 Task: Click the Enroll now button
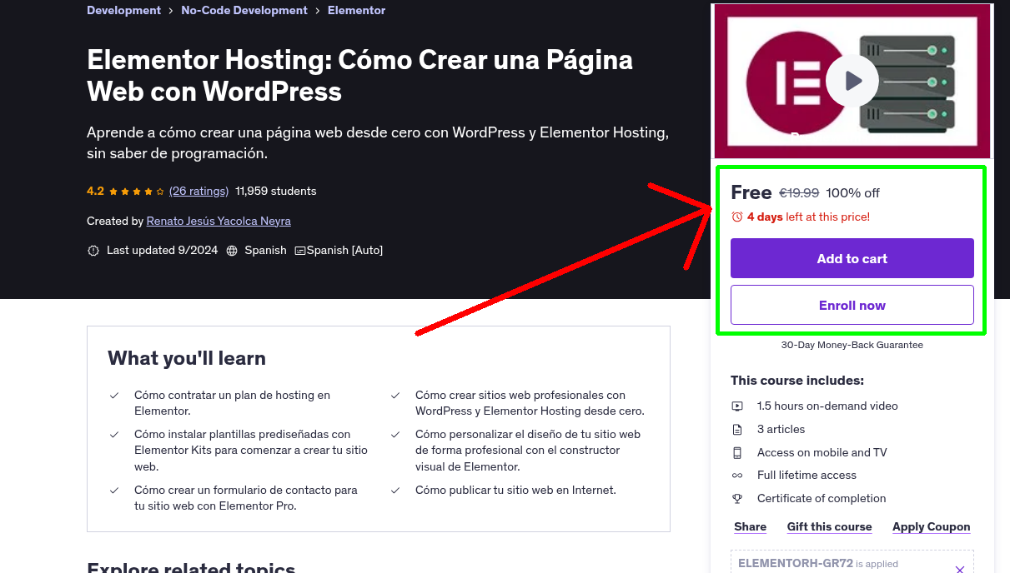pos(852,305)
